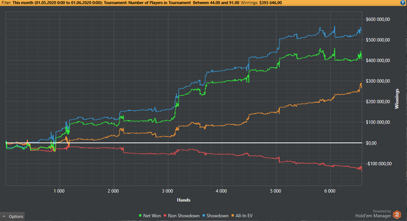Click the $400 000,00 axis label

pos(378,60)
